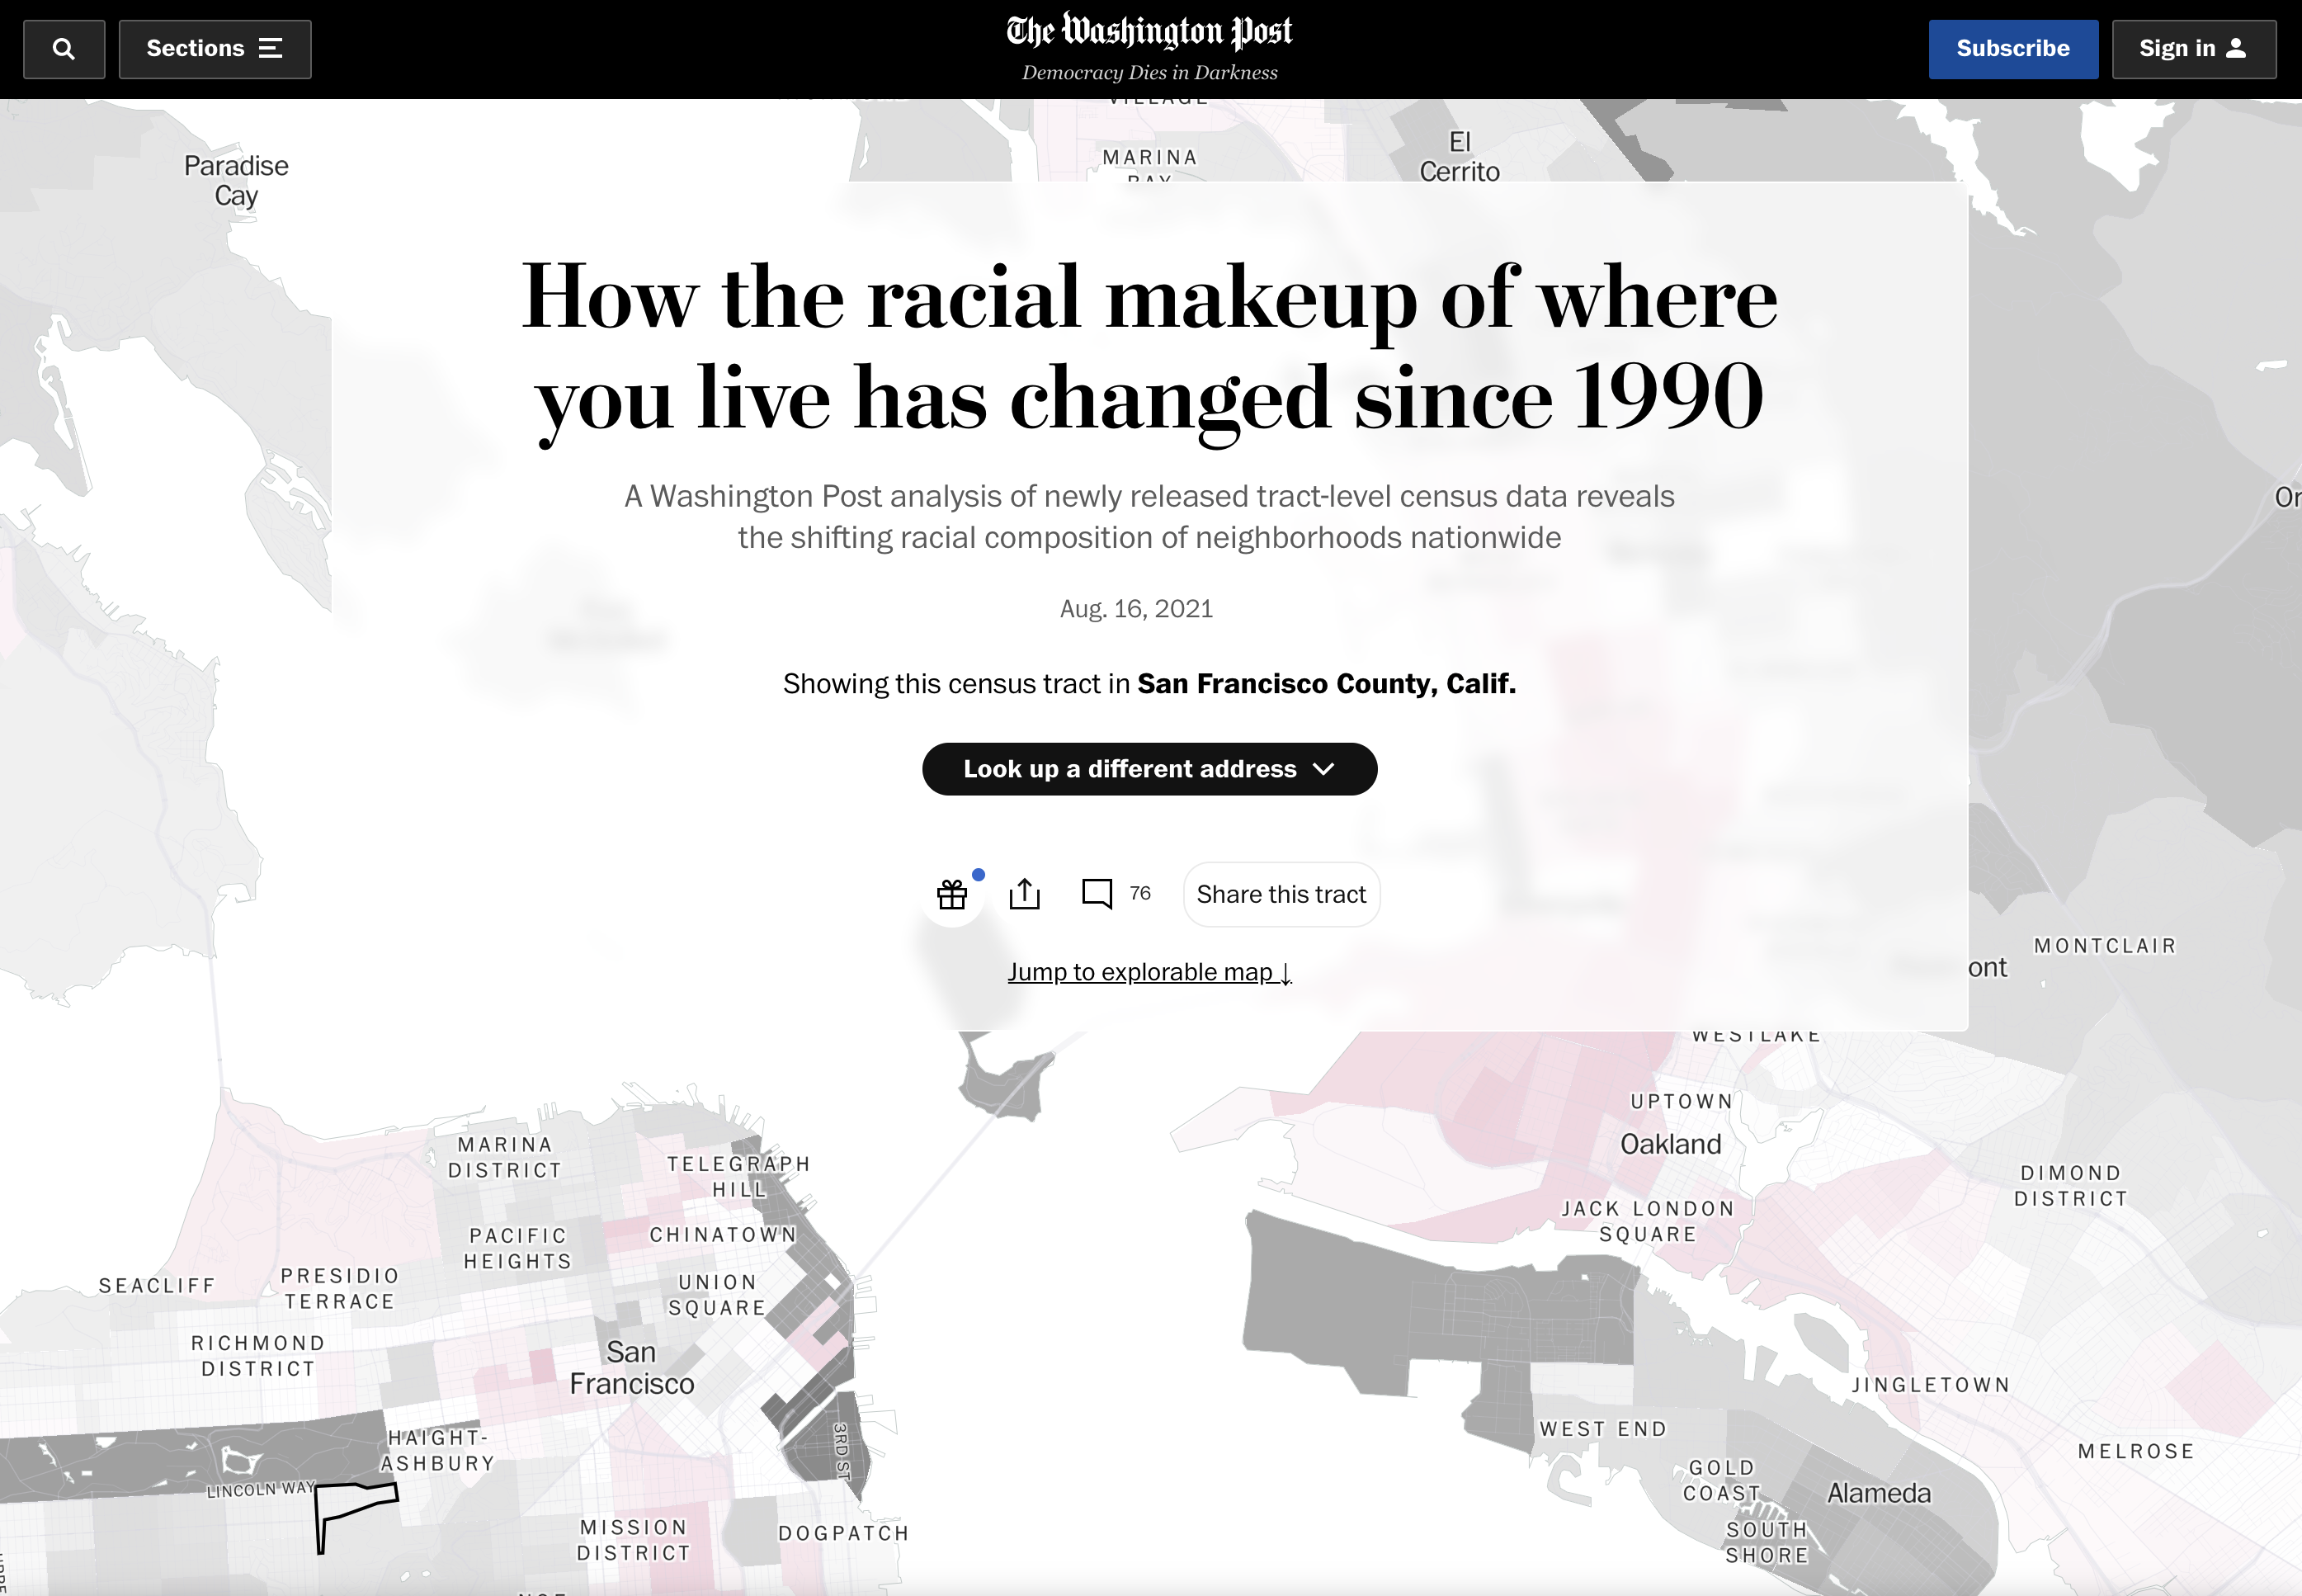The image size is (2302, 1596).
Task: Click the WEST END map label
Action: (1603, 1430)
